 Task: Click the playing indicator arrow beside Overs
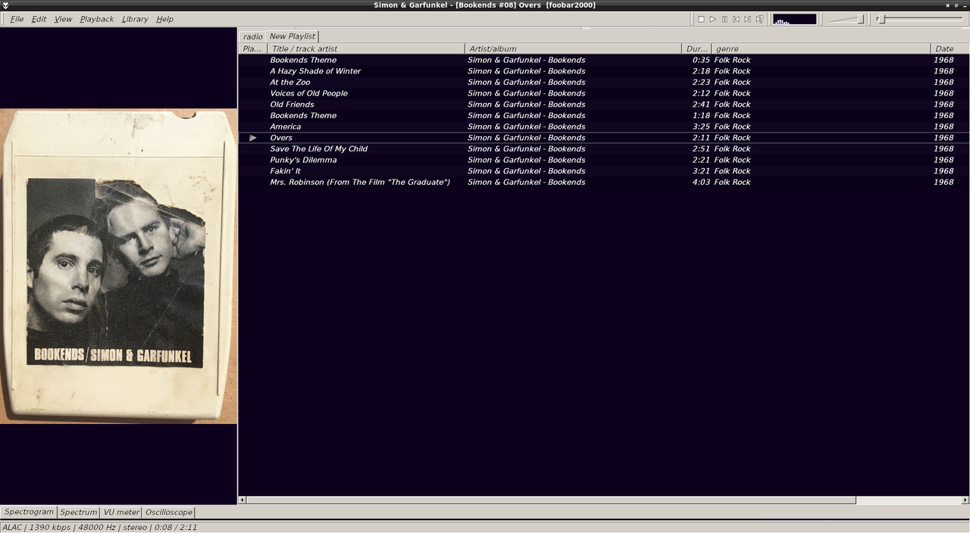point(253,138)
